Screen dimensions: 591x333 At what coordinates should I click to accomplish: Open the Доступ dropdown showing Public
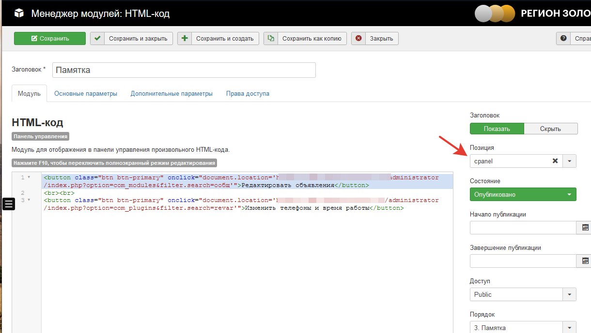(523, 294)
